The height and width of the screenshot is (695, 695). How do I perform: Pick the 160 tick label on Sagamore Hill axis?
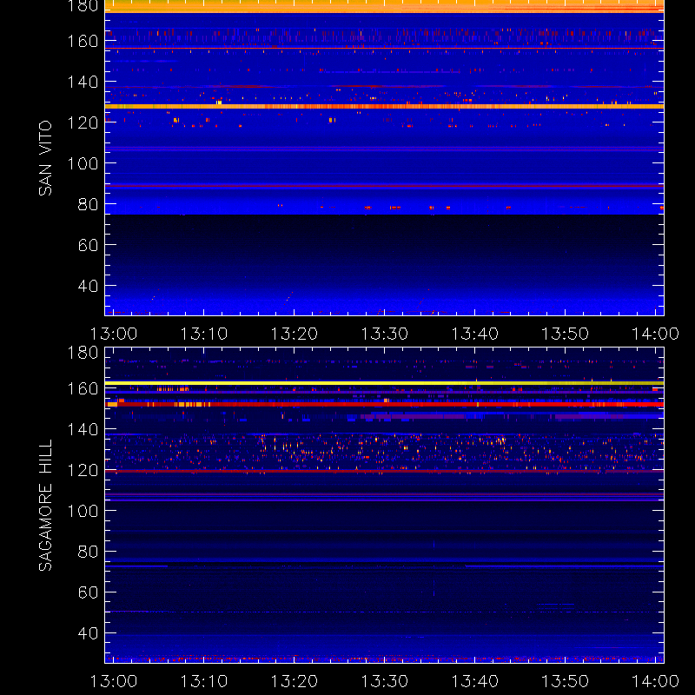[83, 388]
